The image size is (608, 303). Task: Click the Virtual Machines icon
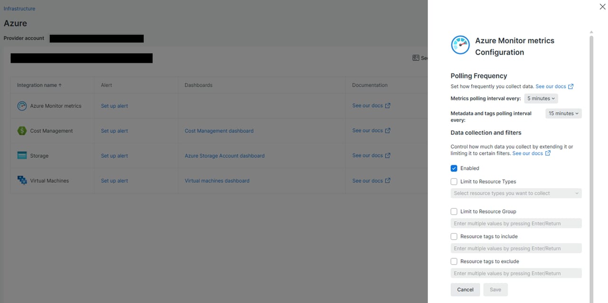22,181
